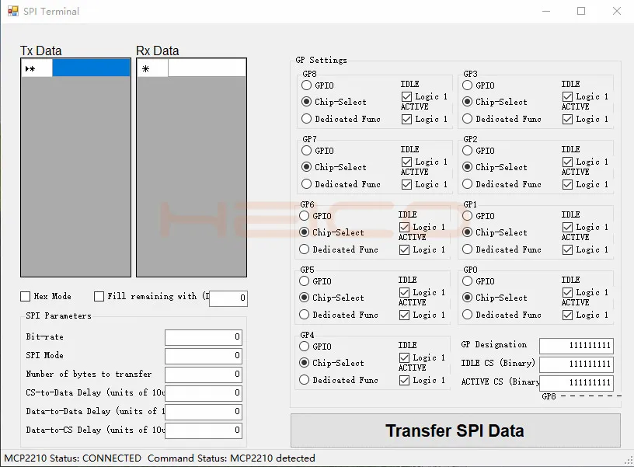Select Dedicated Func radio for GP8

(306, 119)
